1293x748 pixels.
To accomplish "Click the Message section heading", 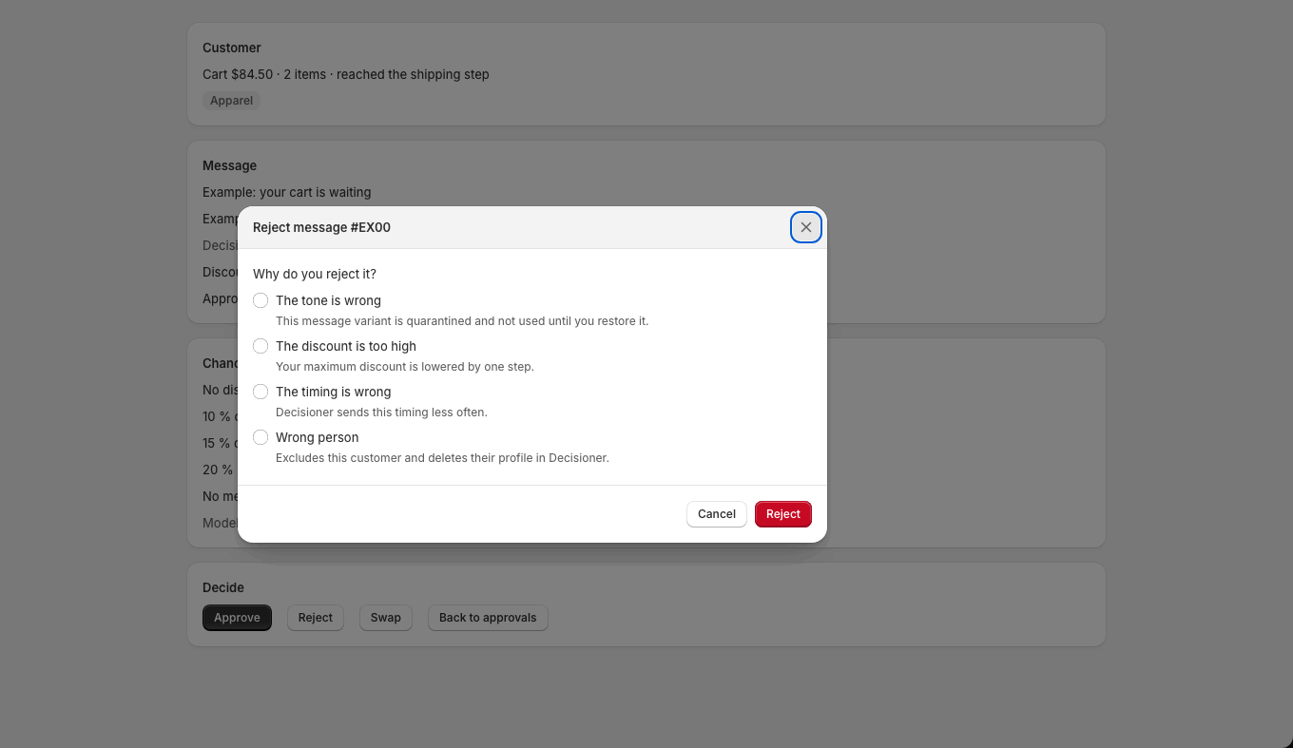I will (229, 165).
